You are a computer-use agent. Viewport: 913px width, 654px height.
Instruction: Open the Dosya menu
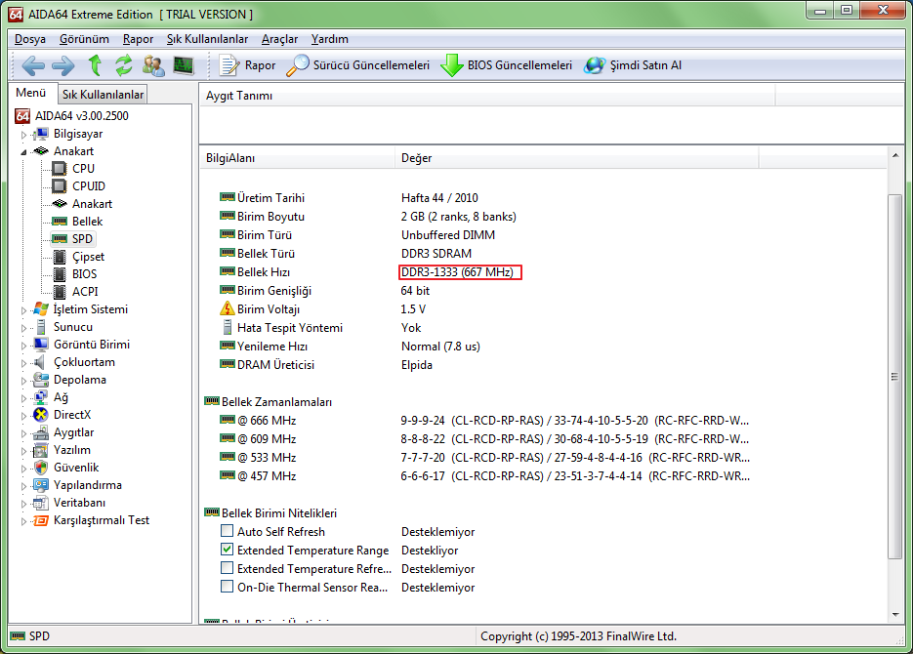tap(30, 39)
